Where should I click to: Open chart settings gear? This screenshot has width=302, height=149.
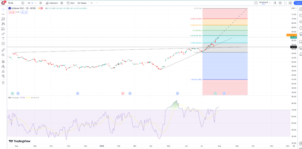click(x=280, y=3)
